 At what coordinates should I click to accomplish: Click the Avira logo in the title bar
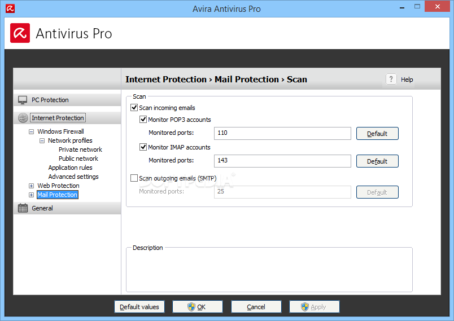tap(10, 8)
